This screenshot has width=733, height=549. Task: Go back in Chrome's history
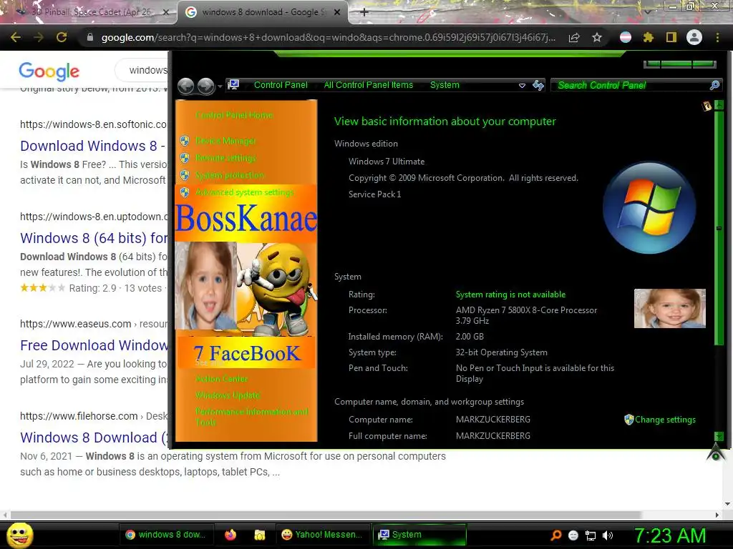point(16,37)
